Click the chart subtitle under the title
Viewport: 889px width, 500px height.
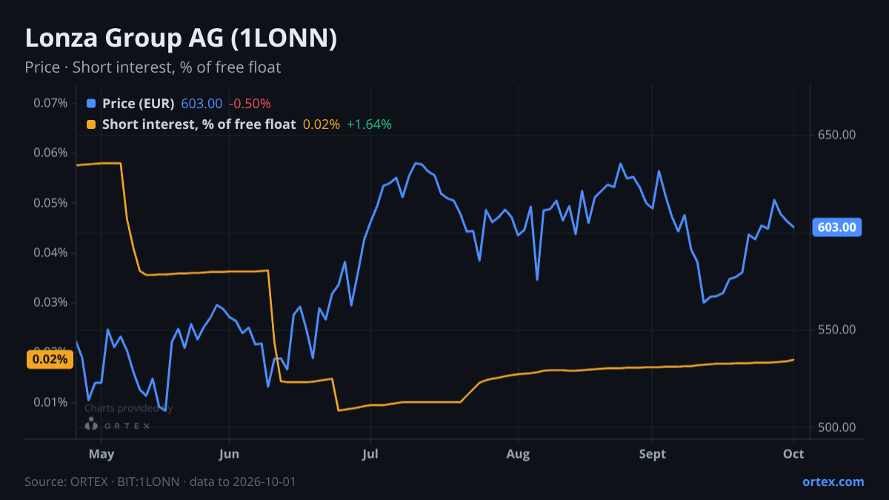point(153,67)
